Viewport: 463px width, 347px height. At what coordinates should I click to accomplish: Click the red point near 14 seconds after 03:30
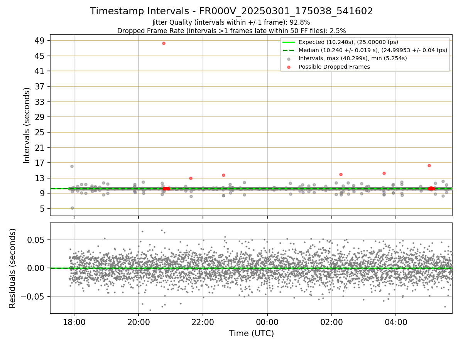[x=384, y=173]
